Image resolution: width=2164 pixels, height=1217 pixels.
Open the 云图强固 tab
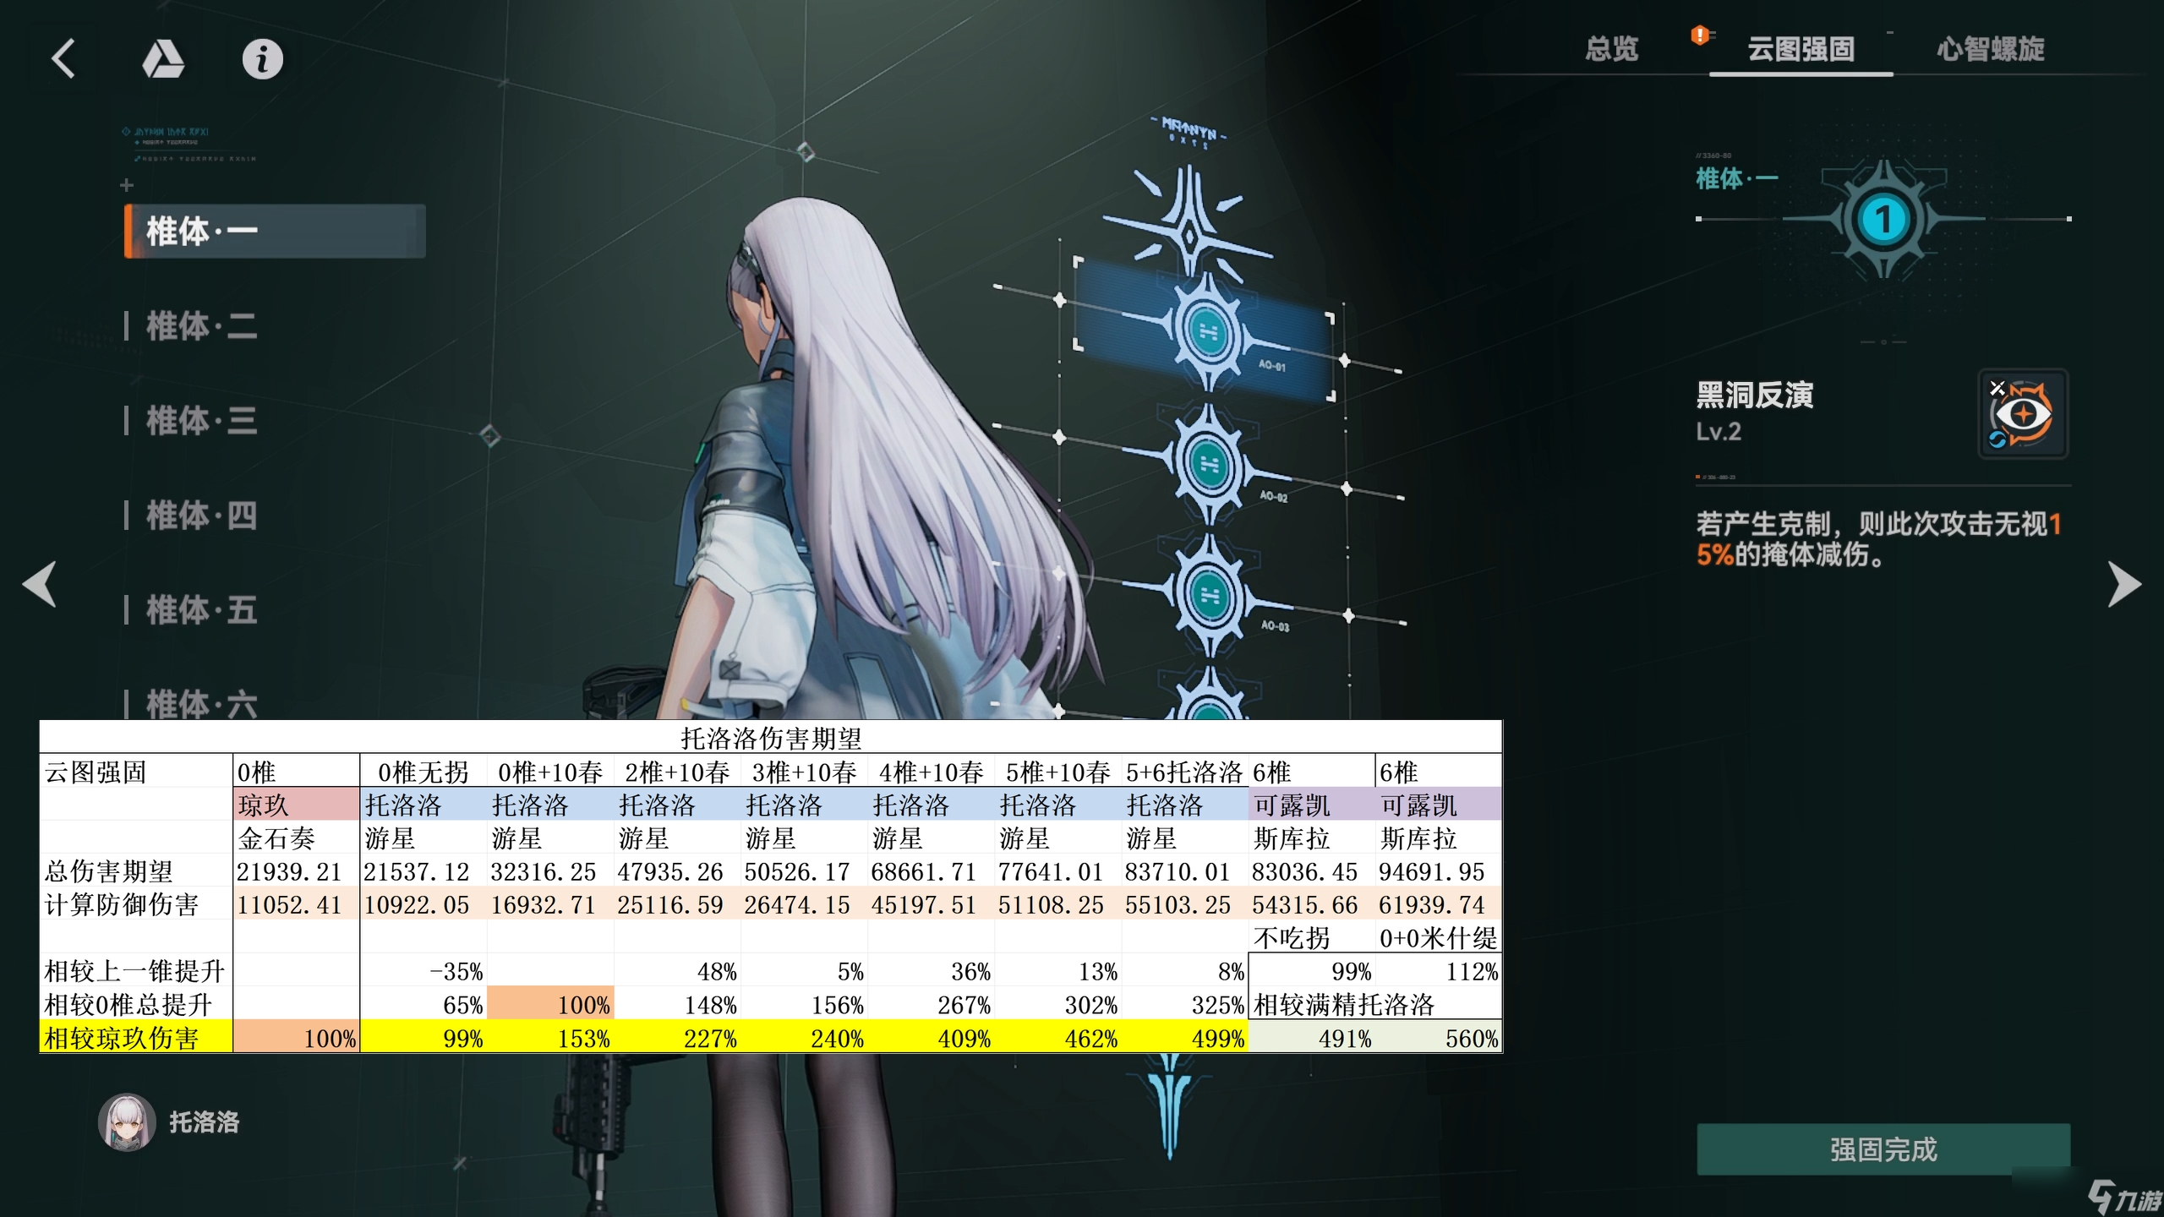pos(1801,49)
